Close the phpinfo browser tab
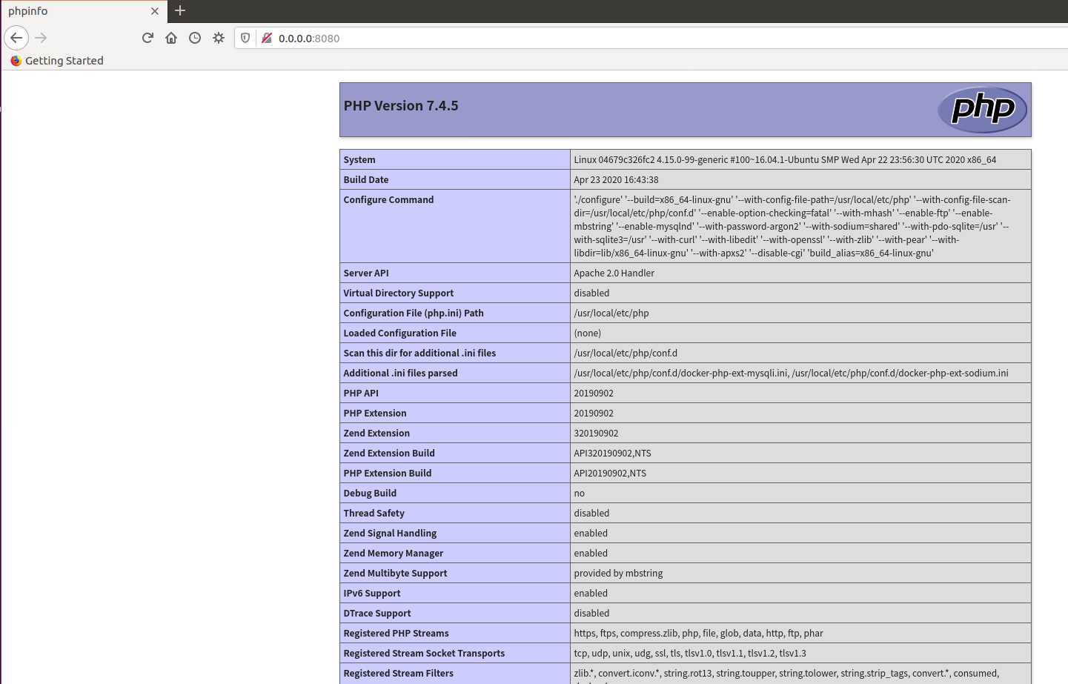Screen dimensions: 1068x684 [154, 11]
